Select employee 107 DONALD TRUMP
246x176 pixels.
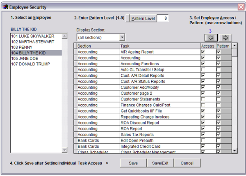click(31, 64)
